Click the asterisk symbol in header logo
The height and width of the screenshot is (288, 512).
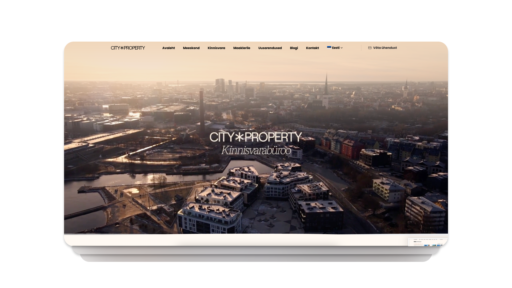(122, 48)
